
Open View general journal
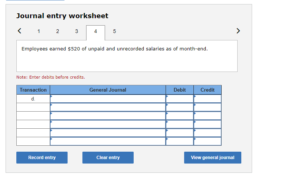click(x=213, y=158)
